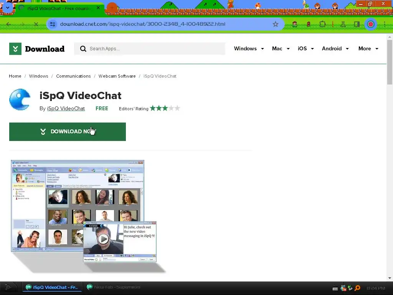The image size is (393, 295).
Task: Click the green Download site logo icon
Action: 15,49
